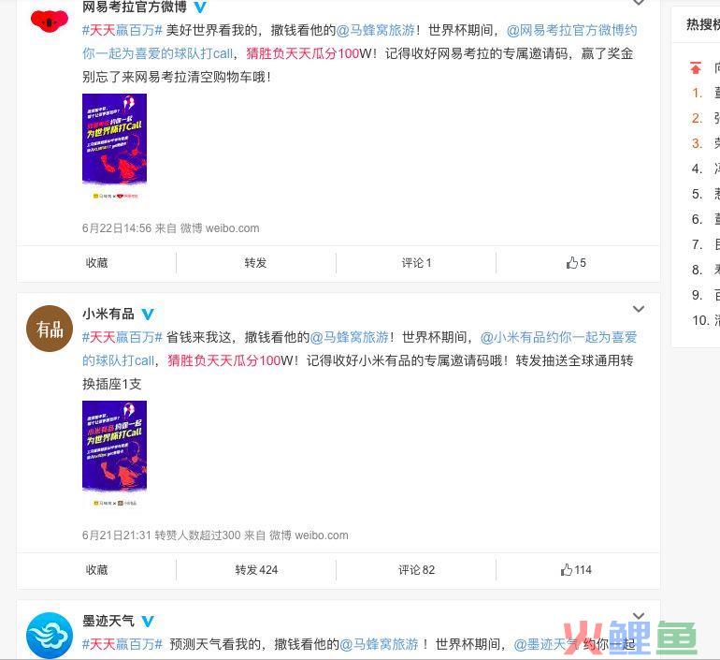Click red top-pinned arrow in hot search
The image size is (720, 660).
point(696,67)
